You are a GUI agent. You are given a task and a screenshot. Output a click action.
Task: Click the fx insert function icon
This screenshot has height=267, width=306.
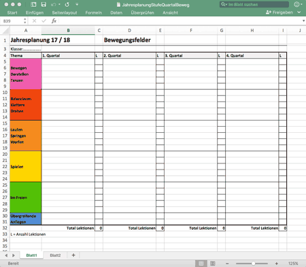[54, 21]
